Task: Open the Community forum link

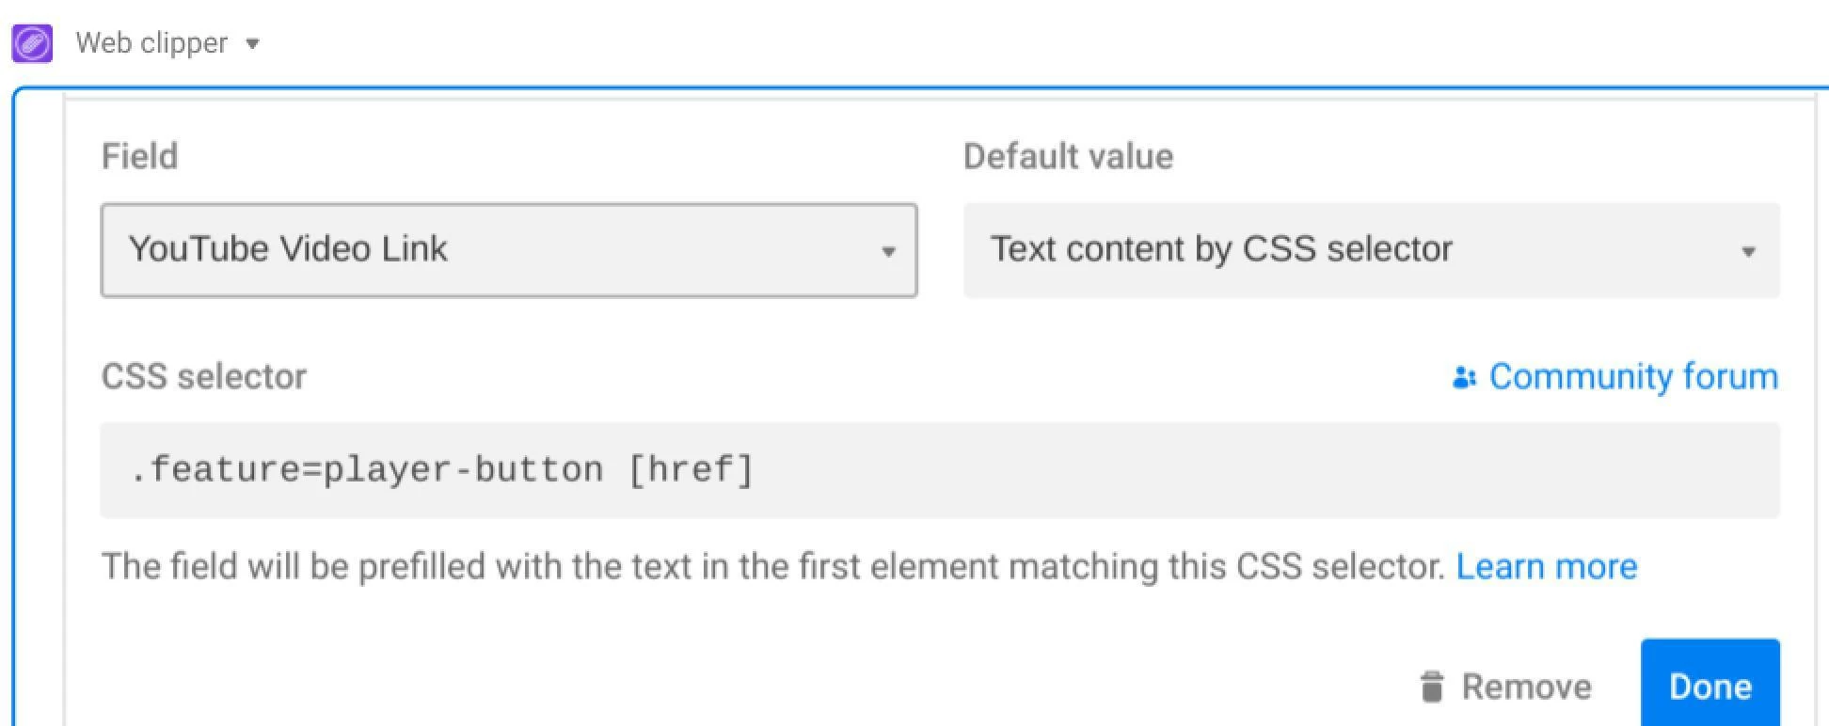Action: pyautogui.click(x=1633, y=376)
